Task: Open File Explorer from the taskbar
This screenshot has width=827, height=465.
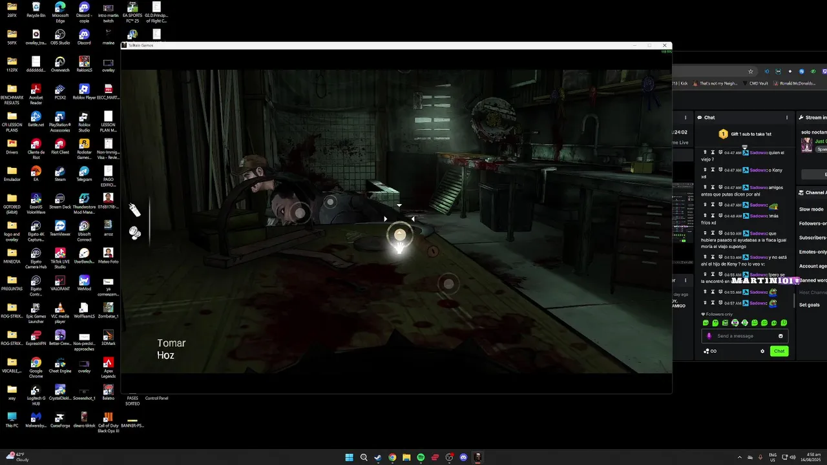Action: pyautogui.click(x=406, y=457)
